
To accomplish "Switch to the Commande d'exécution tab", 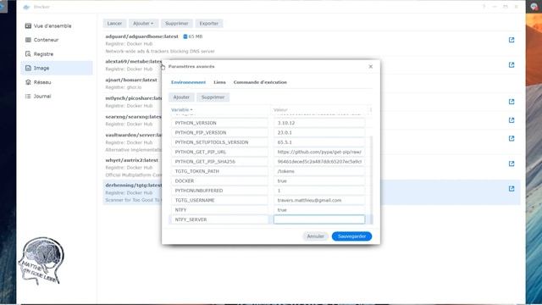I will click(x=260, y=82).
